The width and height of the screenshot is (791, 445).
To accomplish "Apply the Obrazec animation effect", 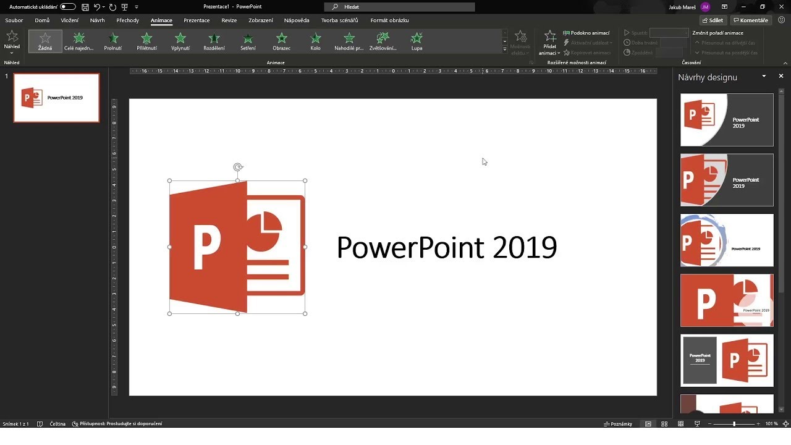I will point(282,41).
